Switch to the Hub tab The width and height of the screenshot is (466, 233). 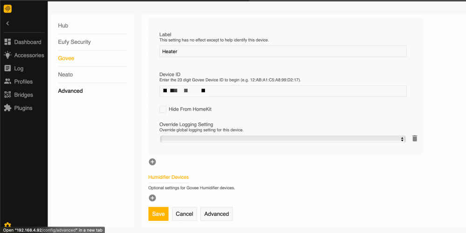(63, 26)
